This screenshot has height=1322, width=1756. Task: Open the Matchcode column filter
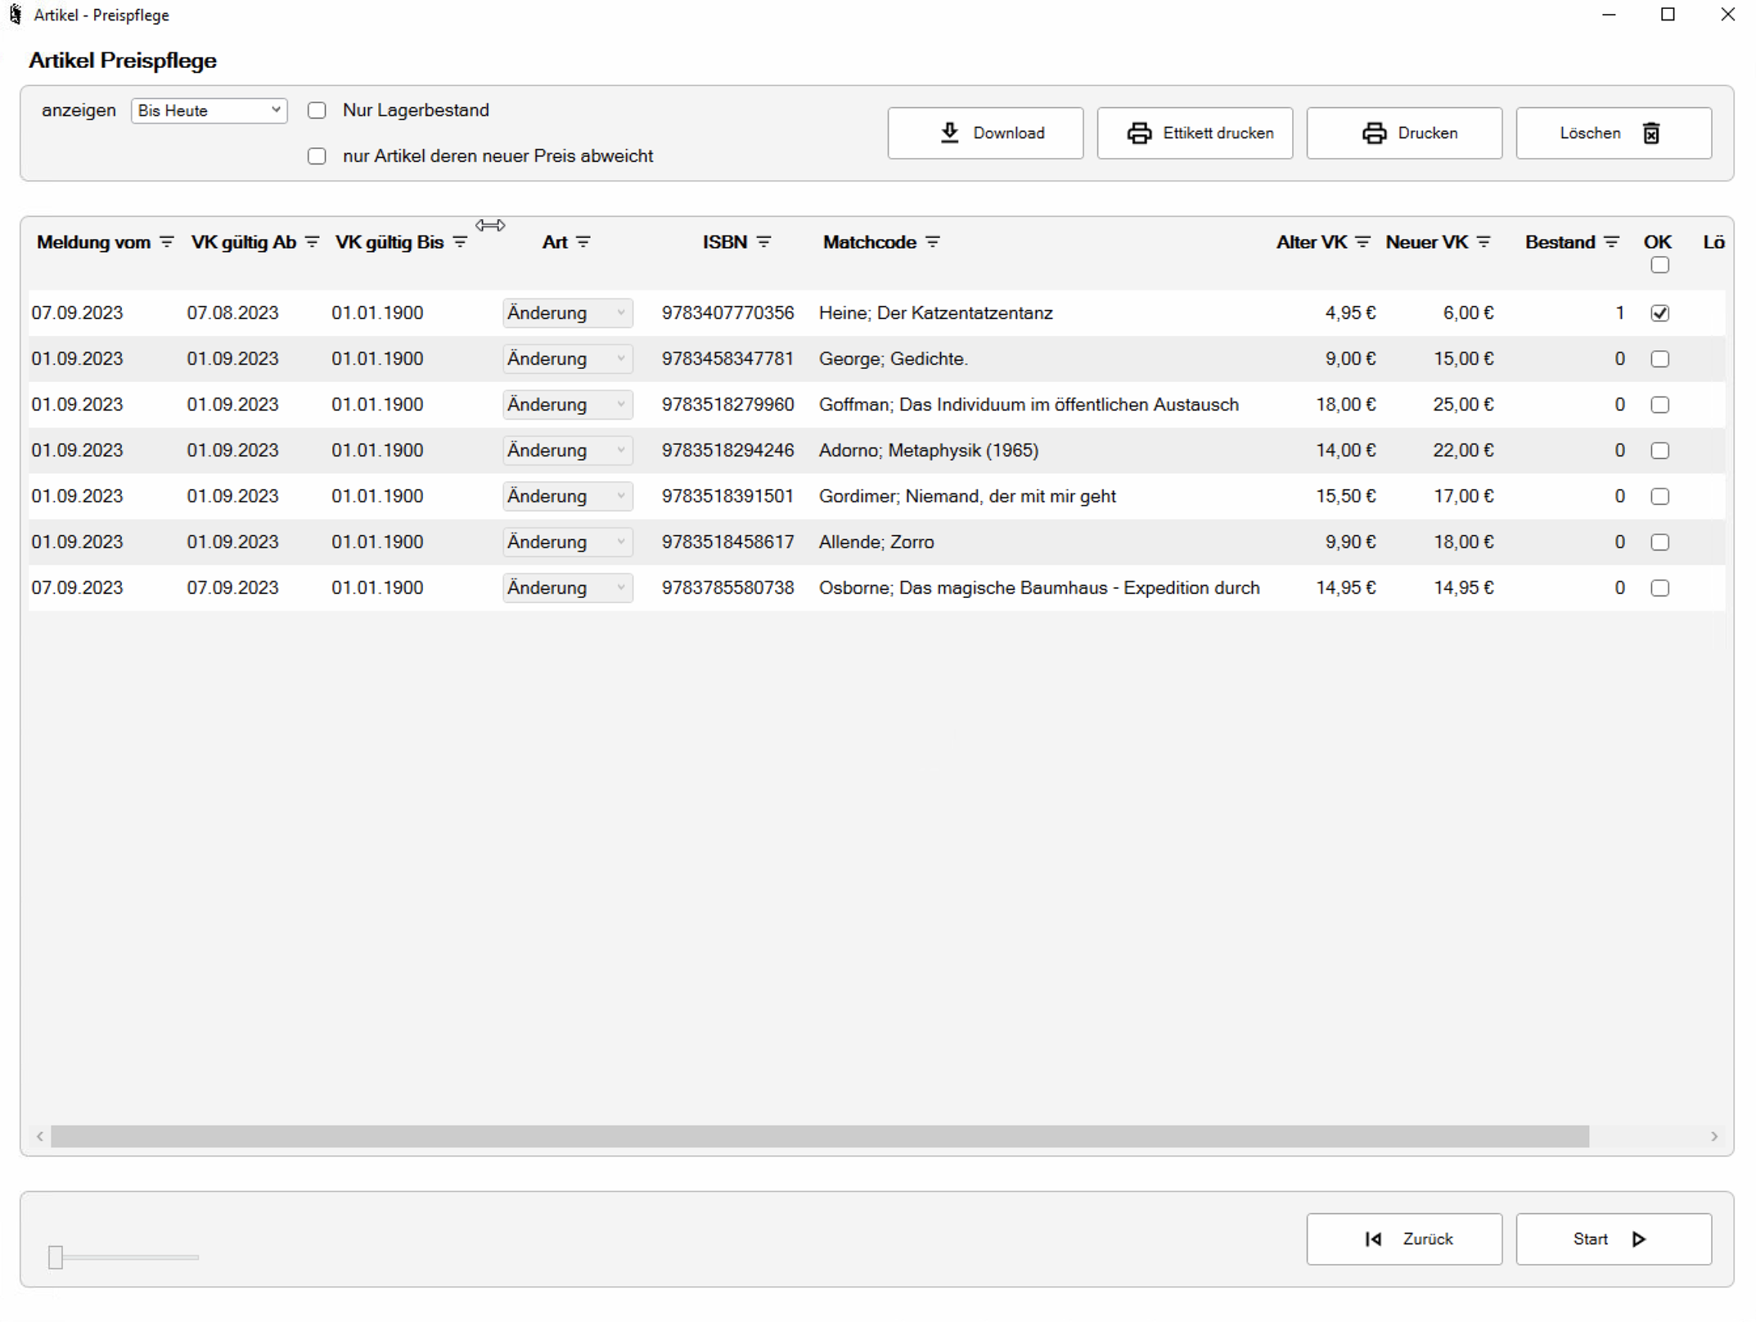(932, 242)
